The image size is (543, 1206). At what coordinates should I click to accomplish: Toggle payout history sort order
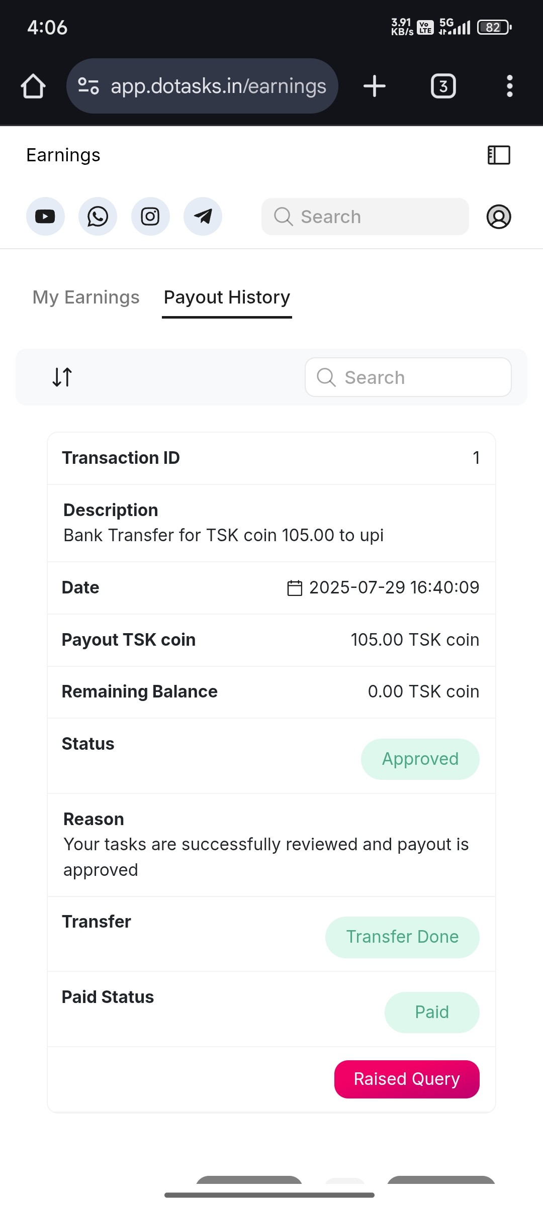pyautogui.click(x=62, y=377)
